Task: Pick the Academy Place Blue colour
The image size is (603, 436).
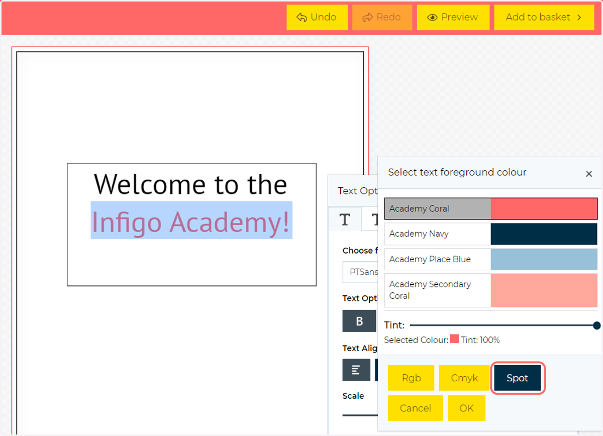Action: [x=491, y=259]
